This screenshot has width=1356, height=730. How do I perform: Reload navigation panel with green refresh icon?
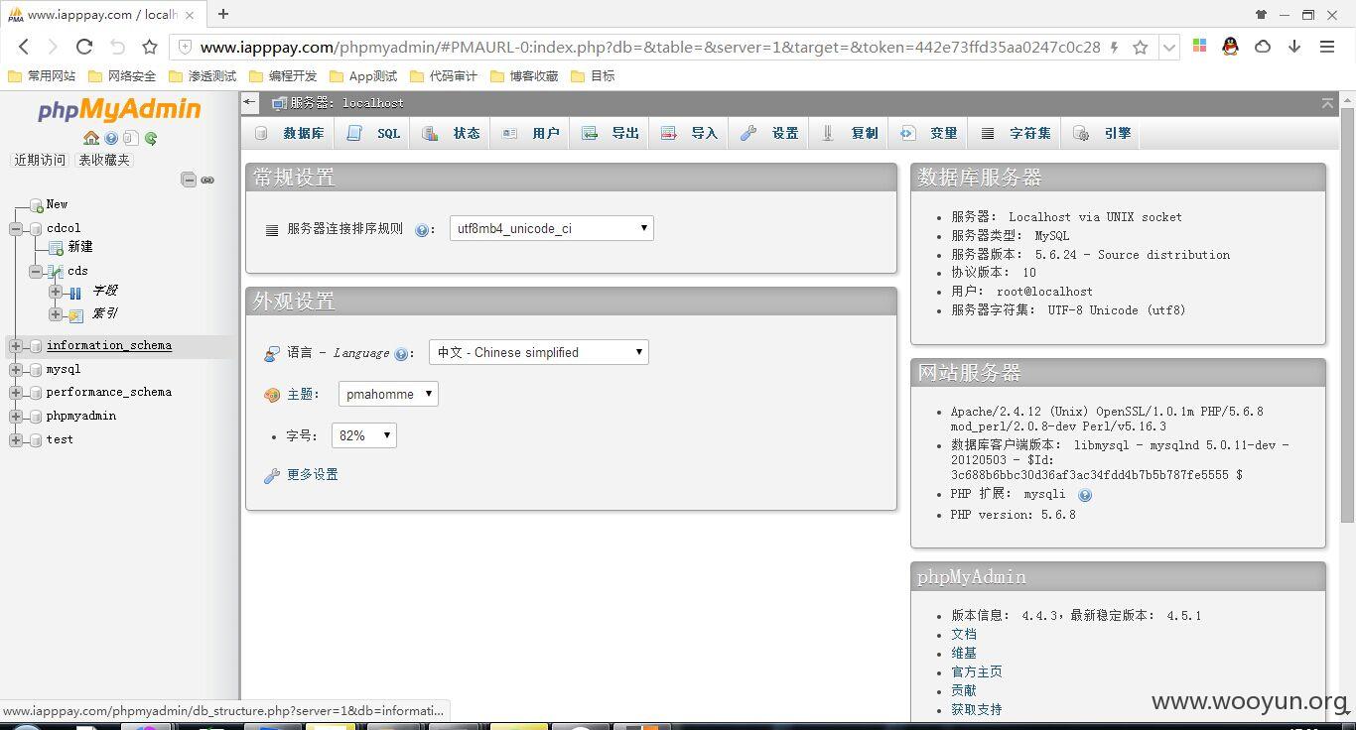[x=151, y=138]
